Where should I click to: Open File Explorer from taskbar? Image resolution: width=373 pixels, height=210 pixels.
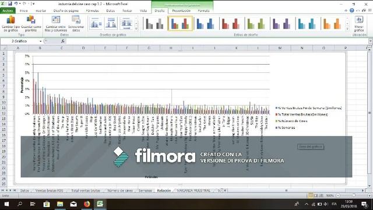tap(60, 204)
